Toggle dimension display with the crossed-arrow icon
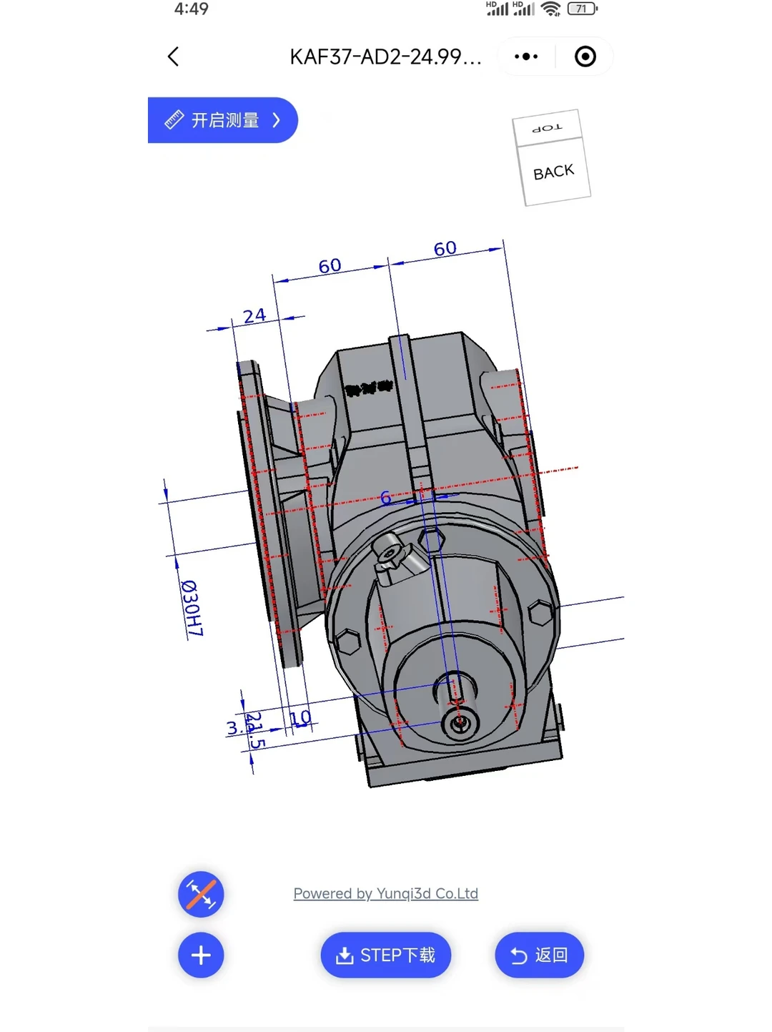 (x=201, y=894)
